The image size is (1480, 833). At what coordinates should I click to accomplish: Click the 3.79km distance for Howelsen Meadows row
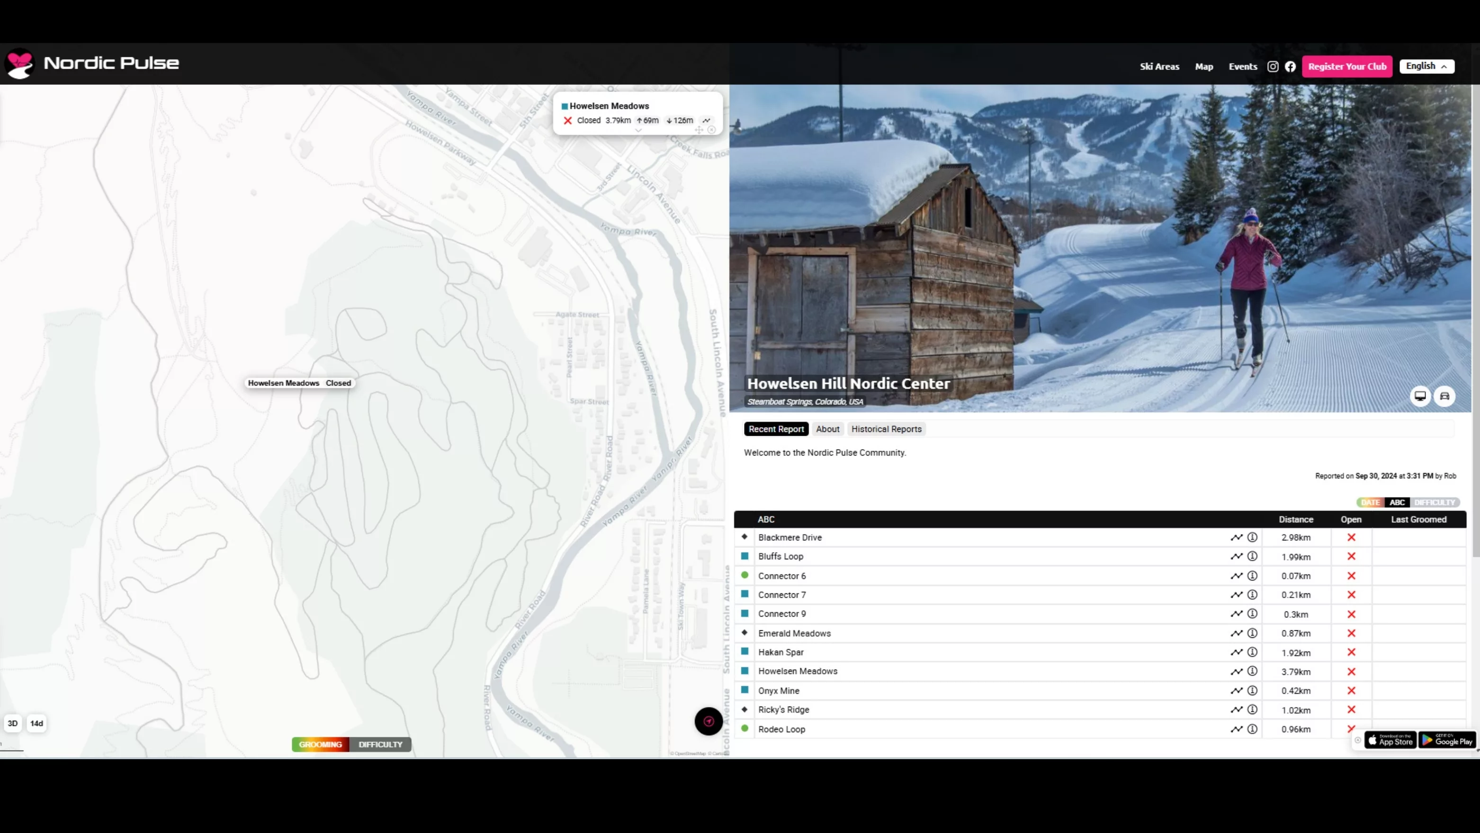pos(1296,672)
